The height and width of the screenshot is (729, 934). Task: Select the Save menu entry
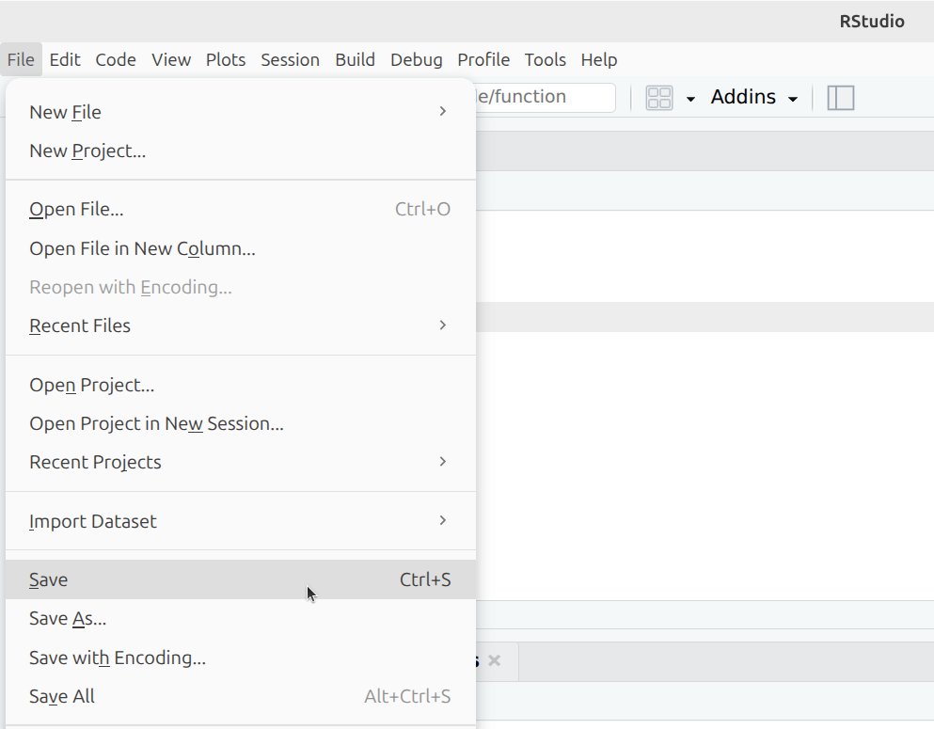[x=241, y=579]
